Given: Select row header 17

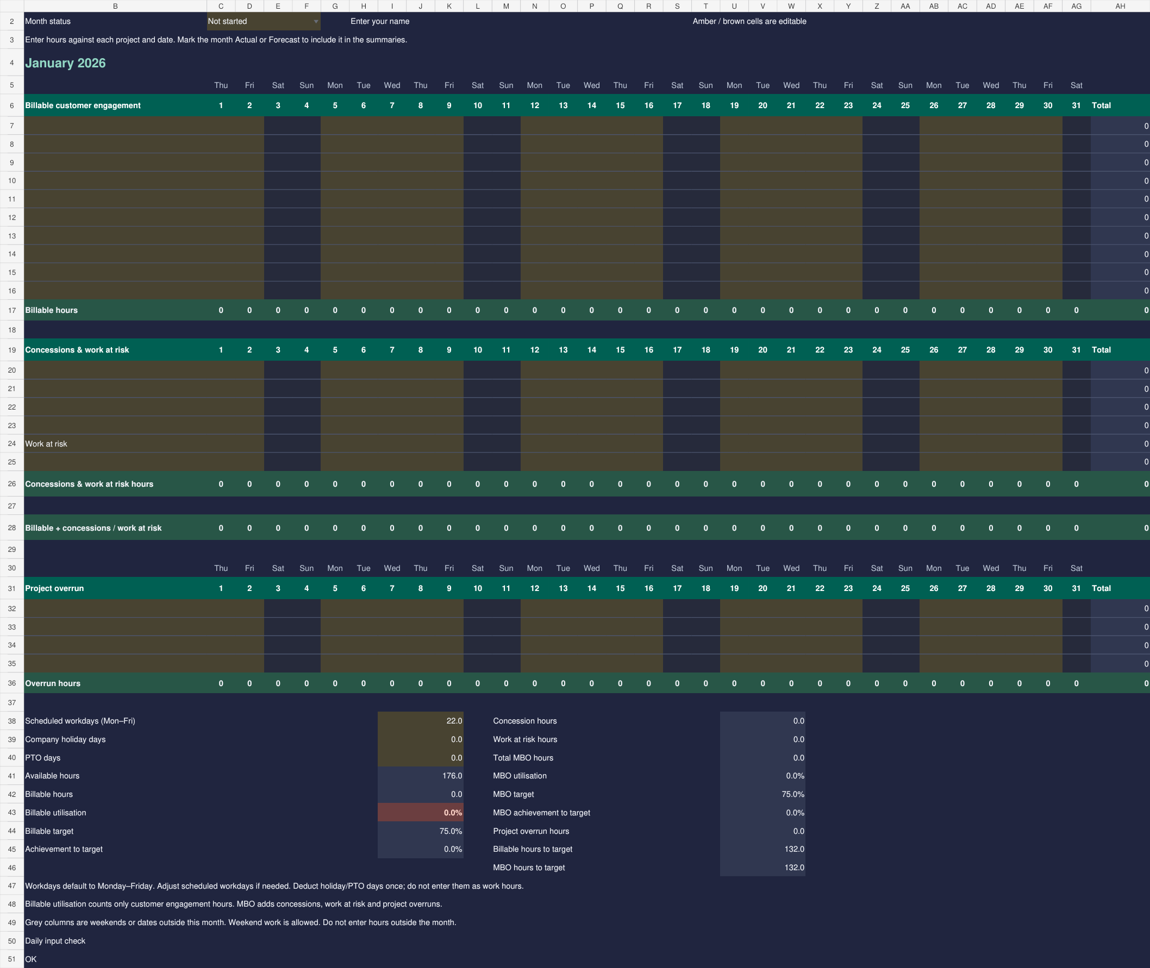Looking at the screenshot, I should pyautogui.click(x=11, y=310).
